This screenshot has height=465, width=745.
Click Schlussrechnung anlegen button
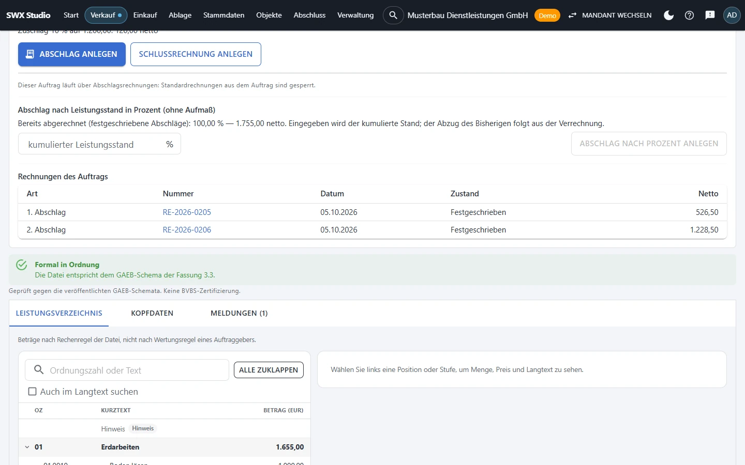pos(196,54)
